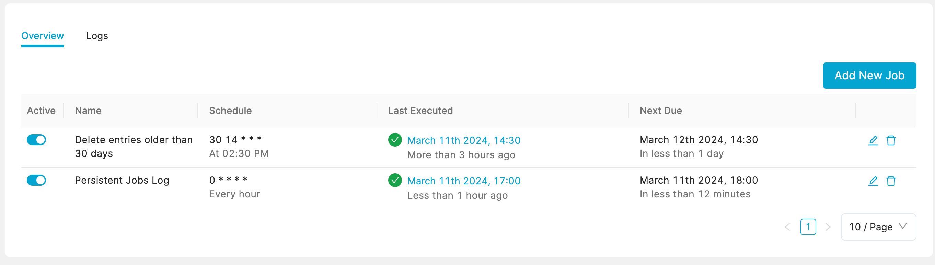Click success checkmark for 17:00 execution
The image size is (935, 265).
[394, 181]
